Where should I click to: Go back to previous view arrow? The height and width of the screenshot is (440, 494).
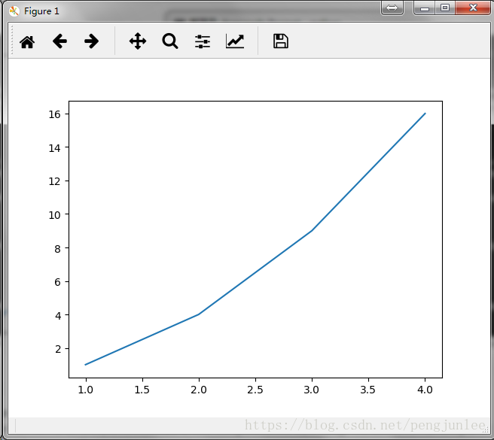pyautogui.click(x=59, y=41)
